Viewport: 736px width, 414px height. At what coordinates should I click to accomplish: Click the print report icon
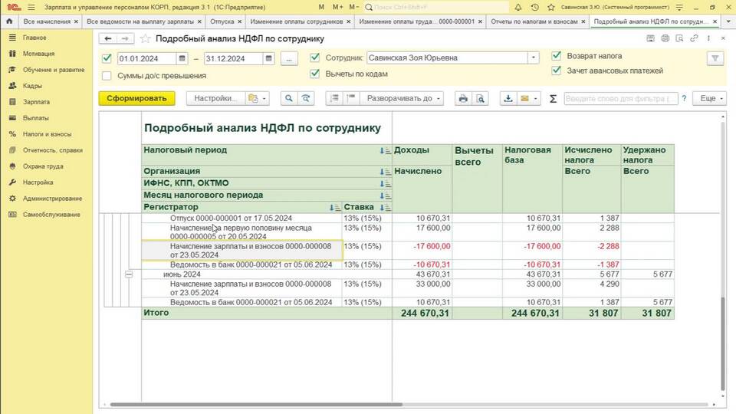click(462, 99)
